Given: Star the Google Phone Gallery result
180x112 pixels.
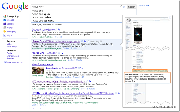Looking at the screenshot, I should [x=56, y=29].
